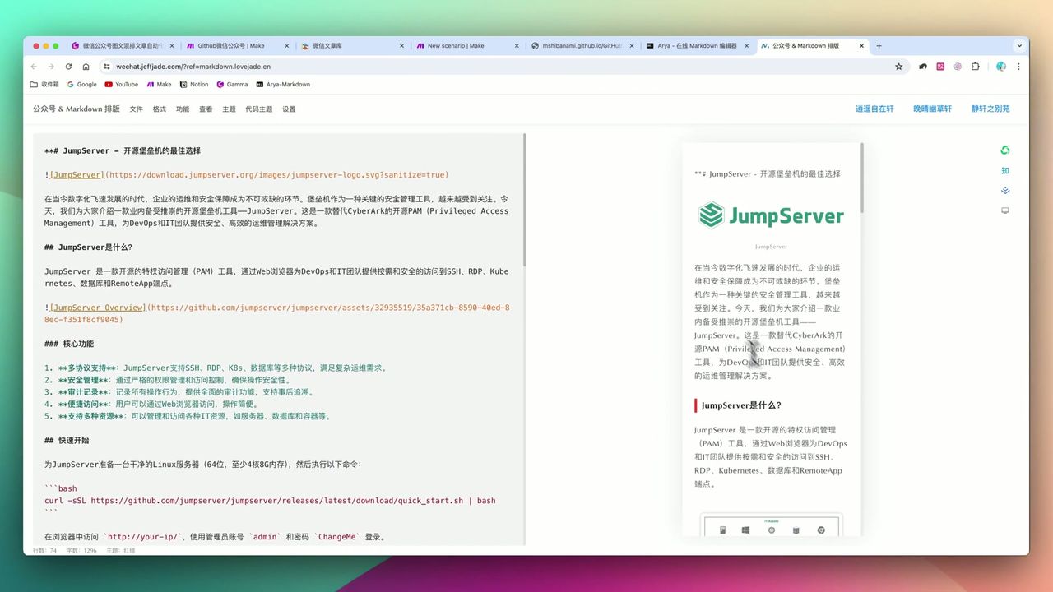The image size is (1053, 592).
Task: Click the Juejin double-chevron icon
Action: click(1004, 191)
